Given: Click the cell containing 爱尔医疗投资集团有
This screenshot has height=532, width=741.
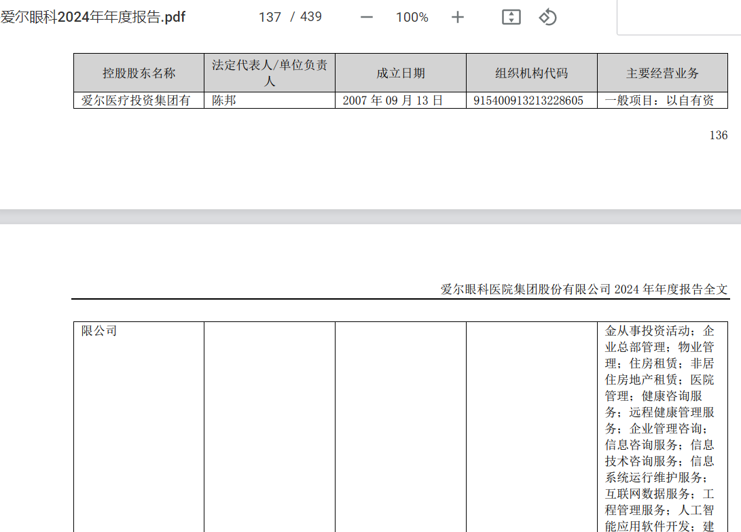Looking at the screenshot, I should click(x=139, y=100).
